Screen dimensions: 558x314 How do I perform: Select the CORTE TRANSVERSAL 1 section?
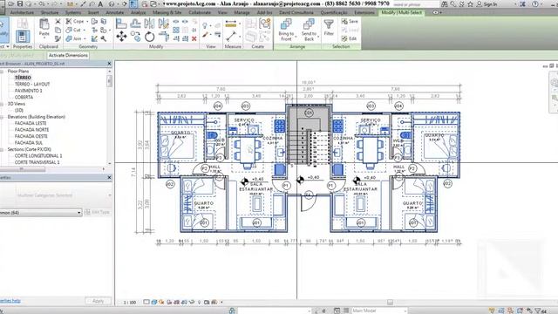point(37,162)
